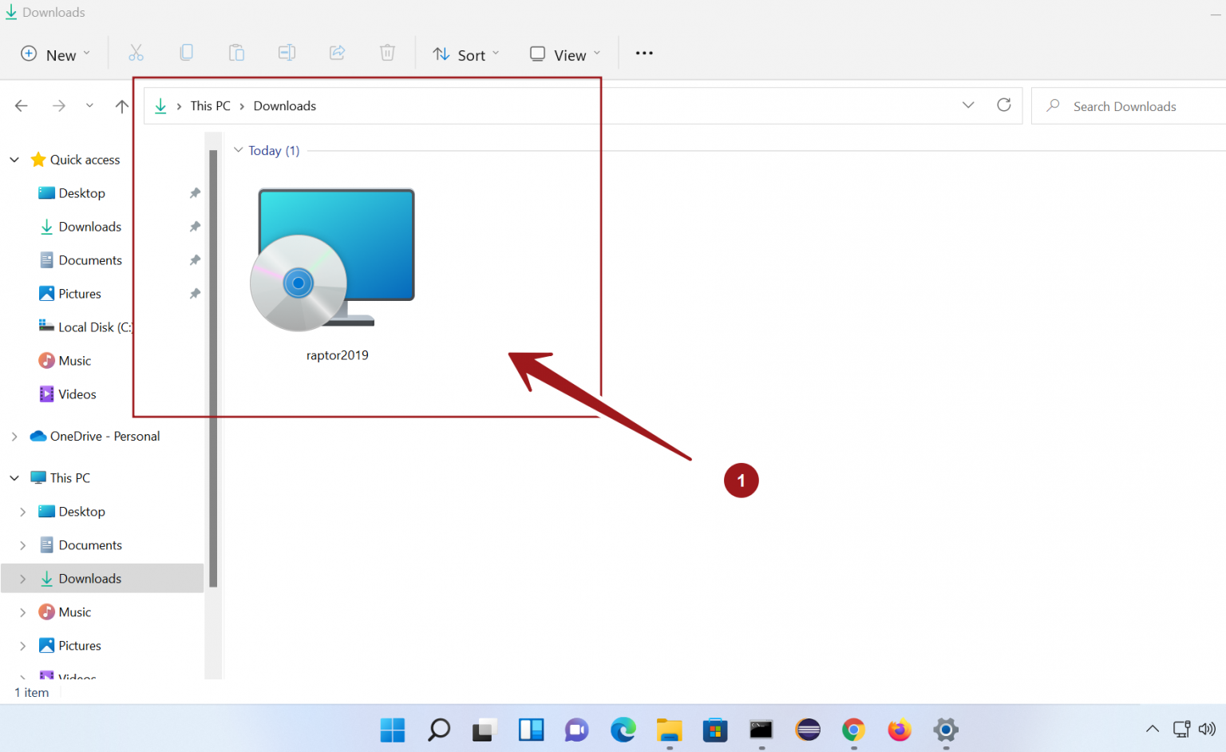The image size is (1226, 752).
Task: Click the Share icon in the toolbar
Action: [337, 53]
